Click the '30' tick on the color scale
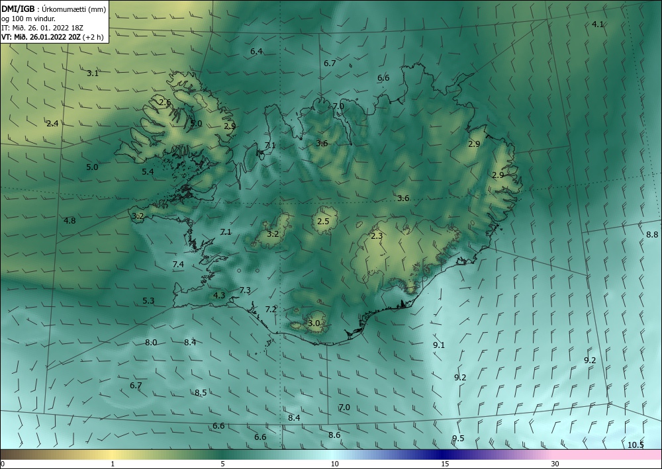The image size is (662, 469). [555, 464]
